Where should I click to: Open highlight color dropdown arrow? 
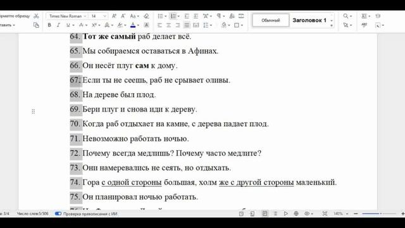[125, 25]
